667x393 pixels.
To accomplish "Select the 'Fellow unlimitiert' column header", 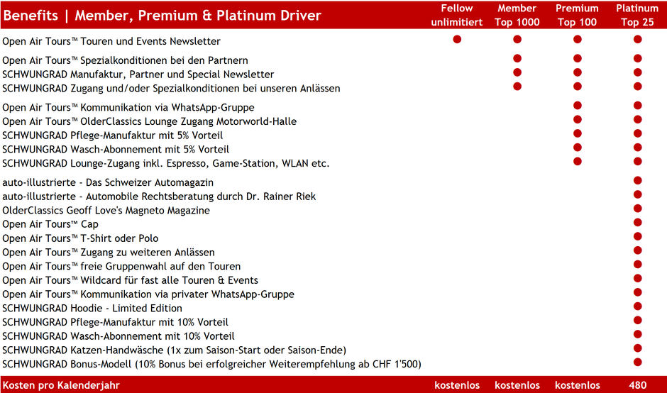I will (x=457, y=16).
